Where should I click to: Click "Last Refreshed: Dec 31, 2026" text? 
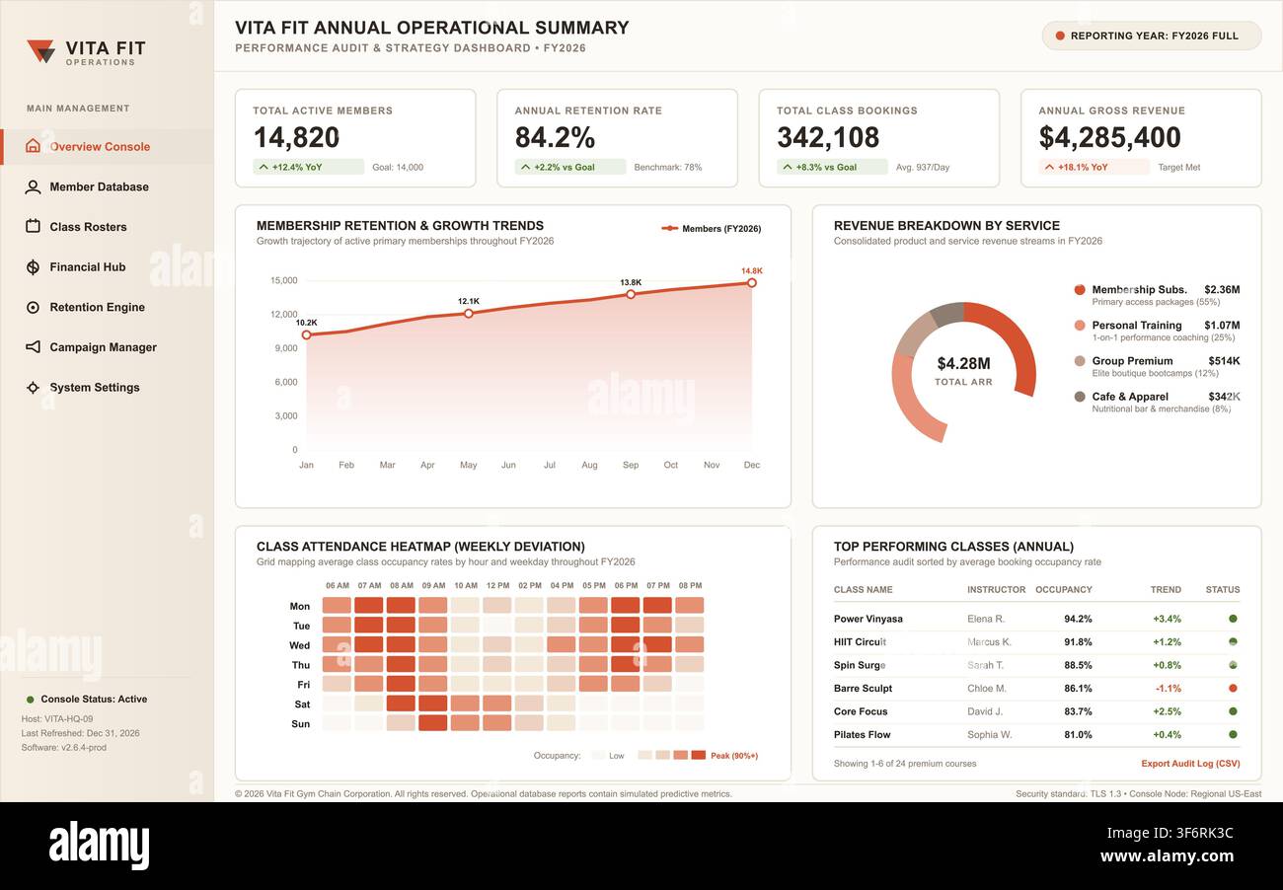pos(81,733)
